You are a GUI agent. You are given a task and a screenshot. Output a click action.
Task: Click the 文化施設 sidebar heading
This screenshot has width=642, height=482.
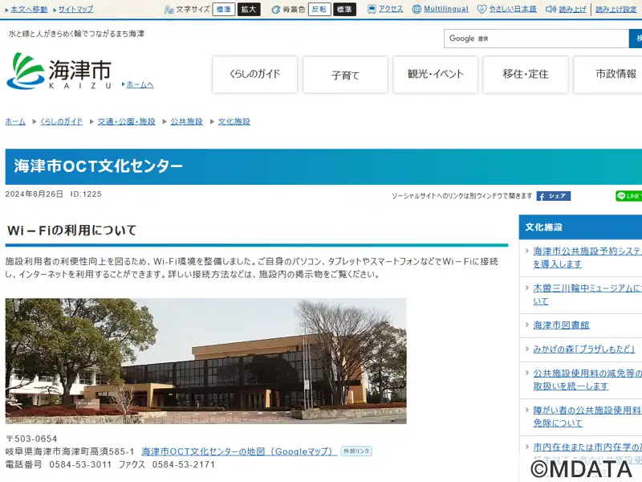pos(580,227)
